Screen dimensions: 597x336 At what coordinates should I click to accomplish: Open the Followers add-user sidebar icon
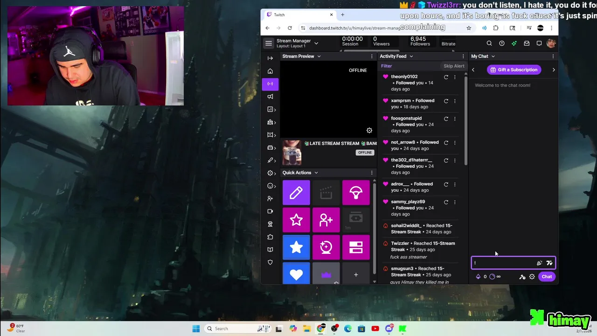tap(270, 199)
